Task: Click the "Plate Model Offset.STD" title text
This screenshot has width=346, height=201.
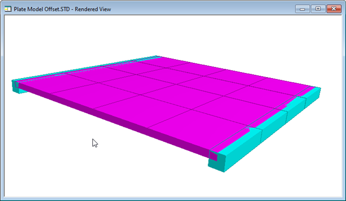Action: click(42, 9)
